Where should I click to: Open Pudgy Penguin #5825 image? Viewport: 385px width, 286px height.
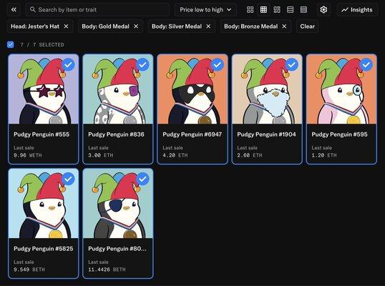point(44,204)
